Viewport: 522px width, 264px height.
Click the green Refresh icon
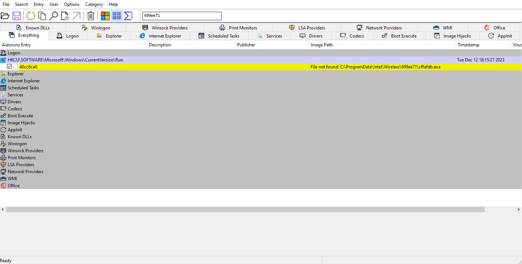click(x=31, y=16)
